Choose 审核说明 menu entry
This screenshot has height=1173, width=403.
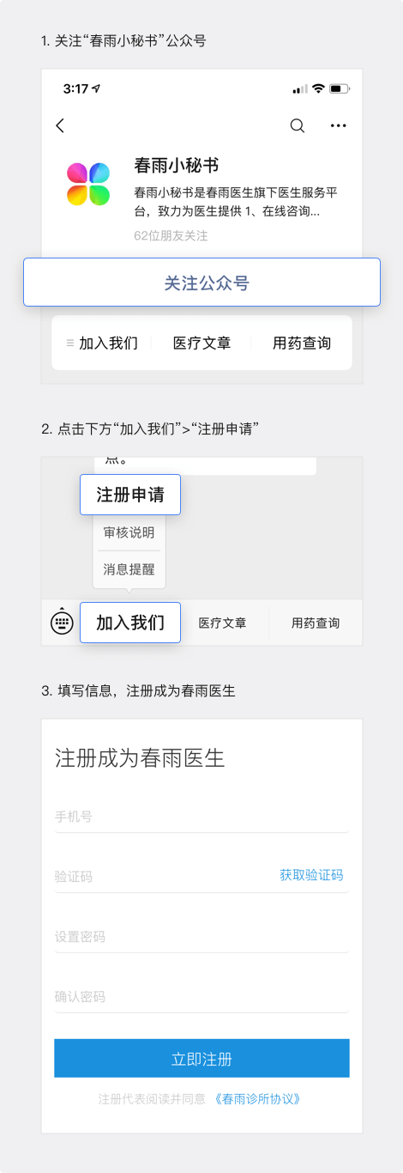tap(129, 532)
